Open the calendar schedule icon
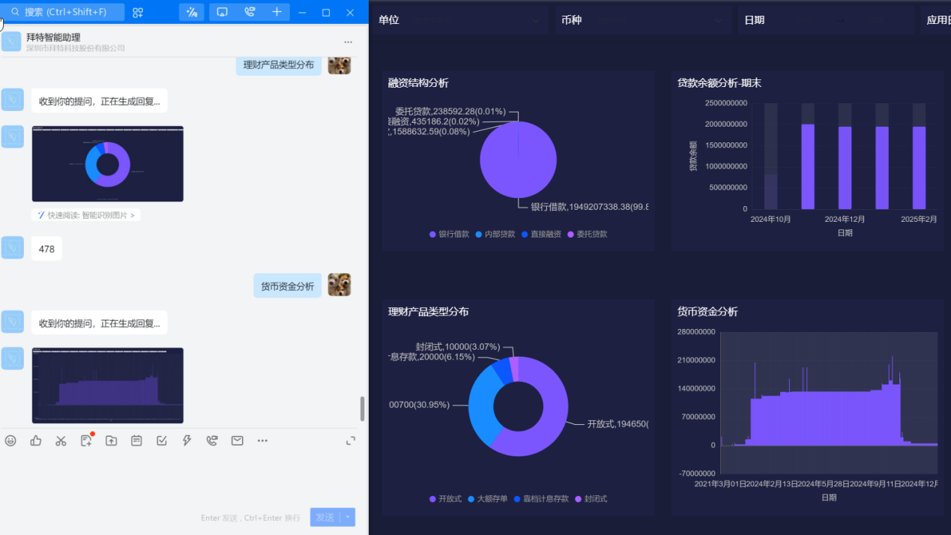This screenshot has width=951, height=535. 136,441
